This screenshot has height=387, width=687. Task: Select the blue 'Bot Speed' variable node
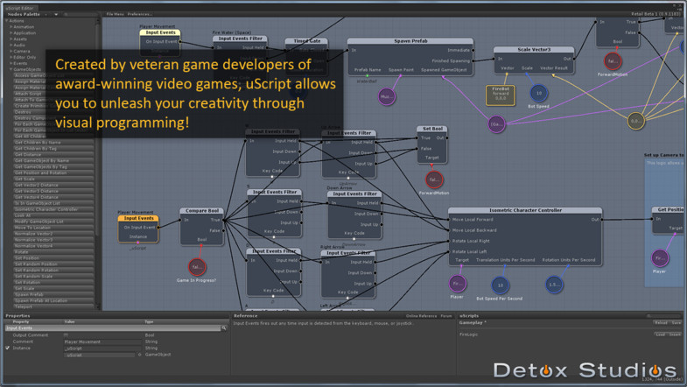coord(538,93)
